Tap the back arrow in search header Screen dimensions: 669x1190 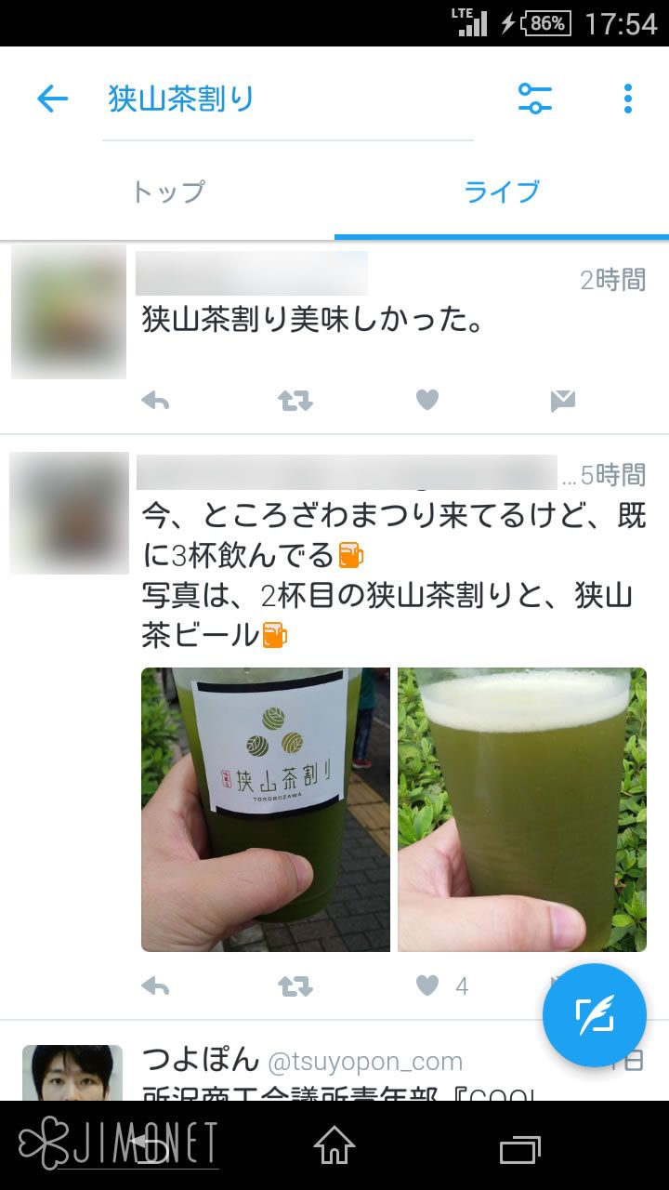coord(53,99)
